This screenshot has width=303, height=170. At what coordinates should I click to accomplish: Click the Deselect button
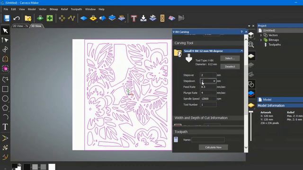(230, 67)
